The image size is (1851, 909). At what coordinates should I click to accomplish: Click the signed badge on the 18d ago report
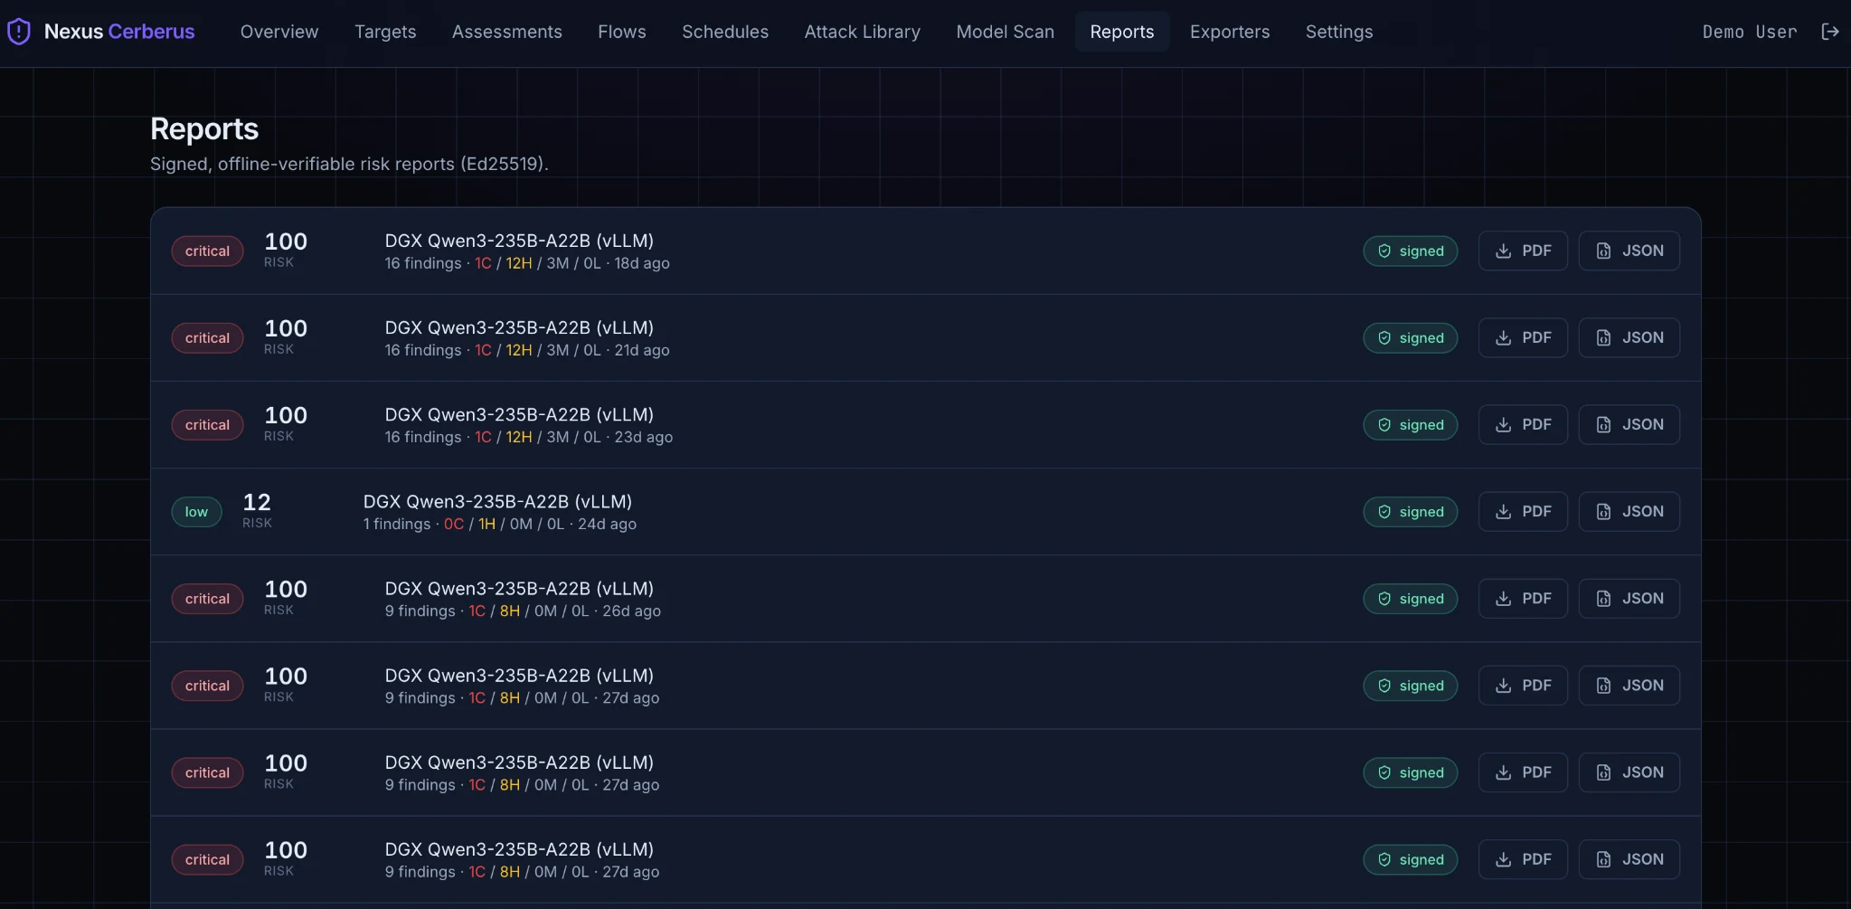tap(1411, 251)
